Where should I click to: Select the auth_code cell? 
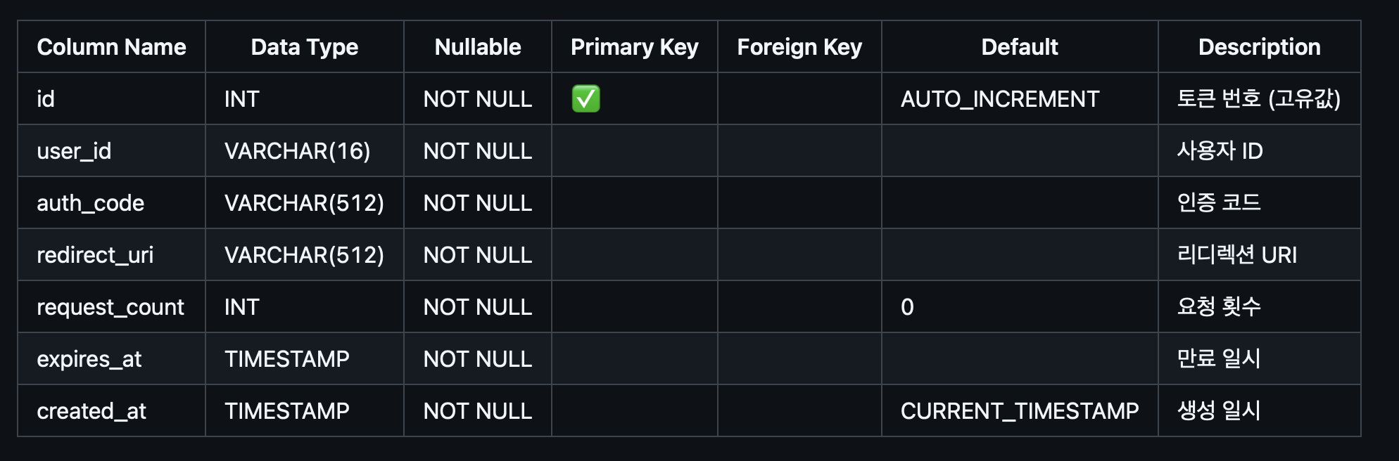(x=90, y=203)
